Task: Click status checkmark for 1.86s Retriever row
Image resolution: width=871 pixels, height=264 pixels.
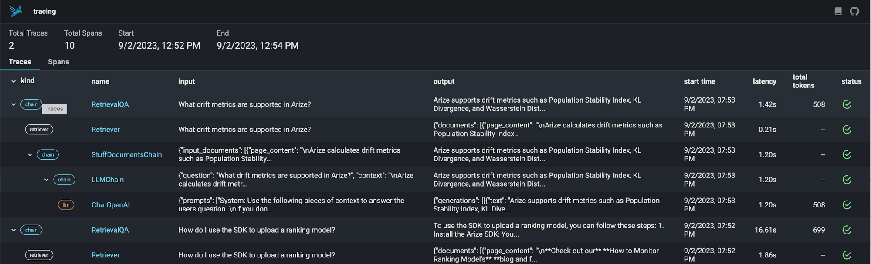Action: coord(847,255)
